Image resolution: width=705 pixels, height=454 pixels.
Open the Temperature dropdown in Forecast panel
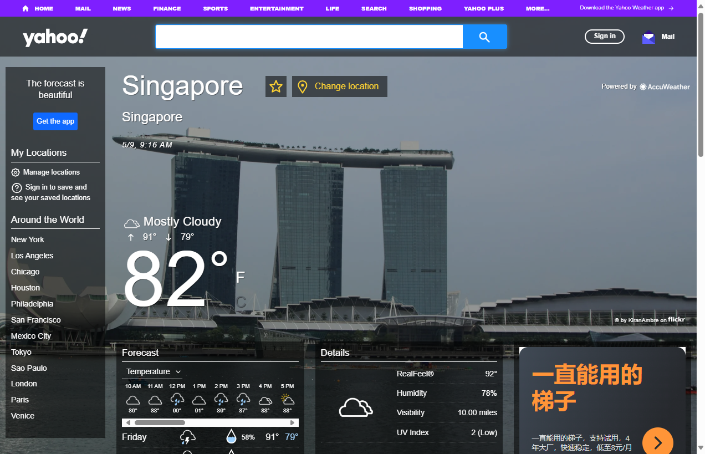[x=152, y=371]
